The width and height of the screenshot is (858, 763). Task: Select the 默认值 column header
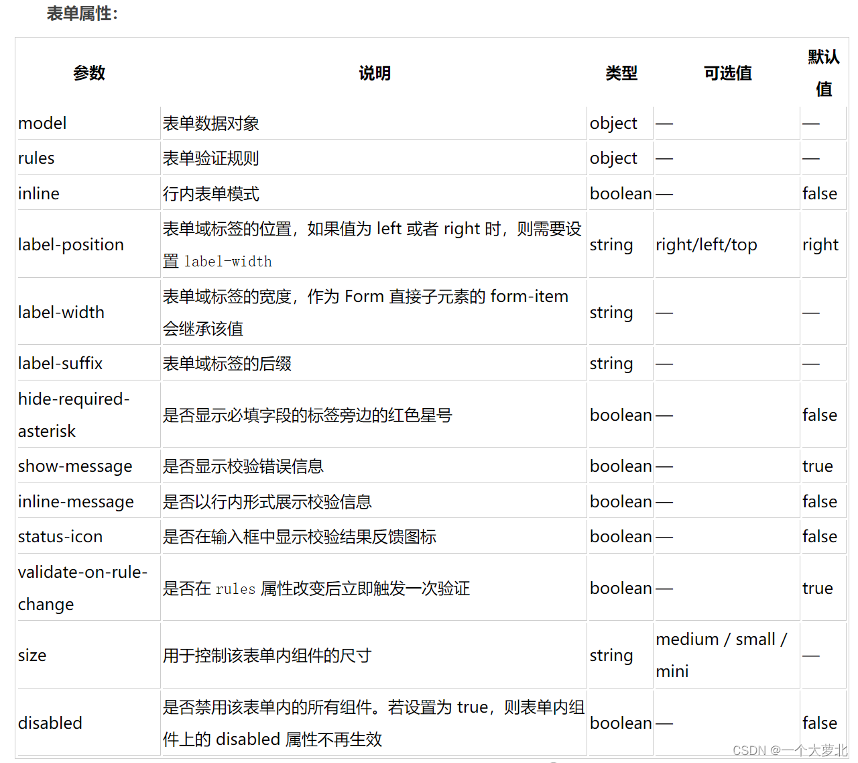tap(824, 72)
